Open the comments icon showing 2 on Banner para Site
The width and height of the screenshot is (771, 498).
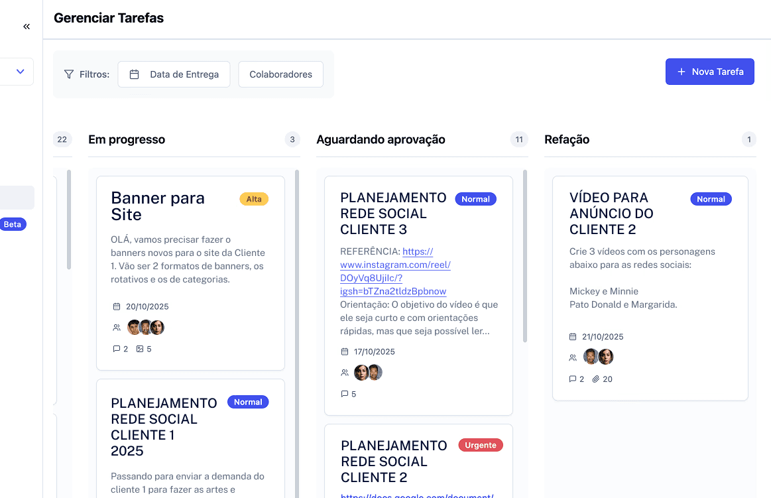117,348
